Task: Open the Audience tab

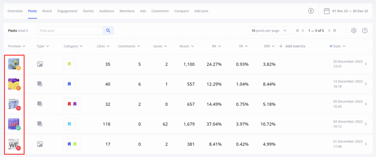Action: 106,11
